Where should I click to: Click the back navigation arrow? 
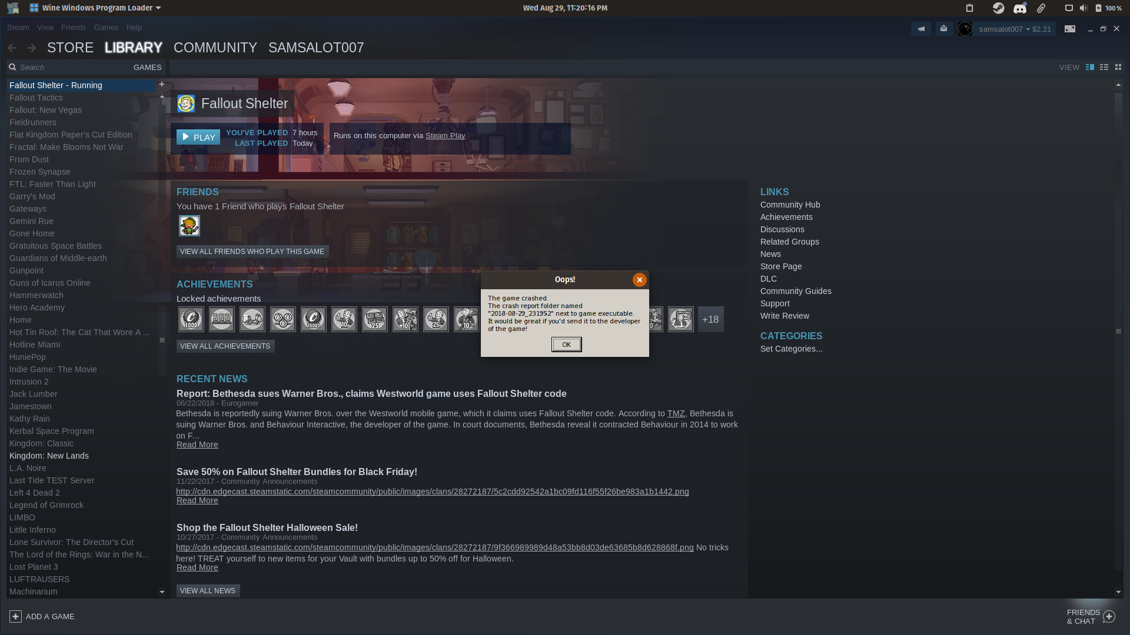point(12,48)
